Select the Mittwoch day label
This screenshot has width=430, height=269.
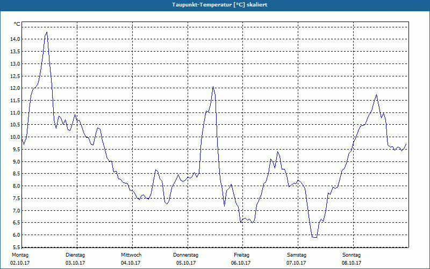pos(131,255)
